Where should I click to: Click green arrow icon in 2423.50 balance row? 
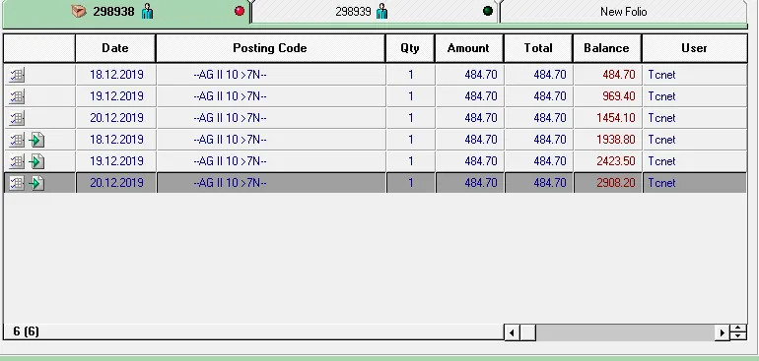[36, 161]
